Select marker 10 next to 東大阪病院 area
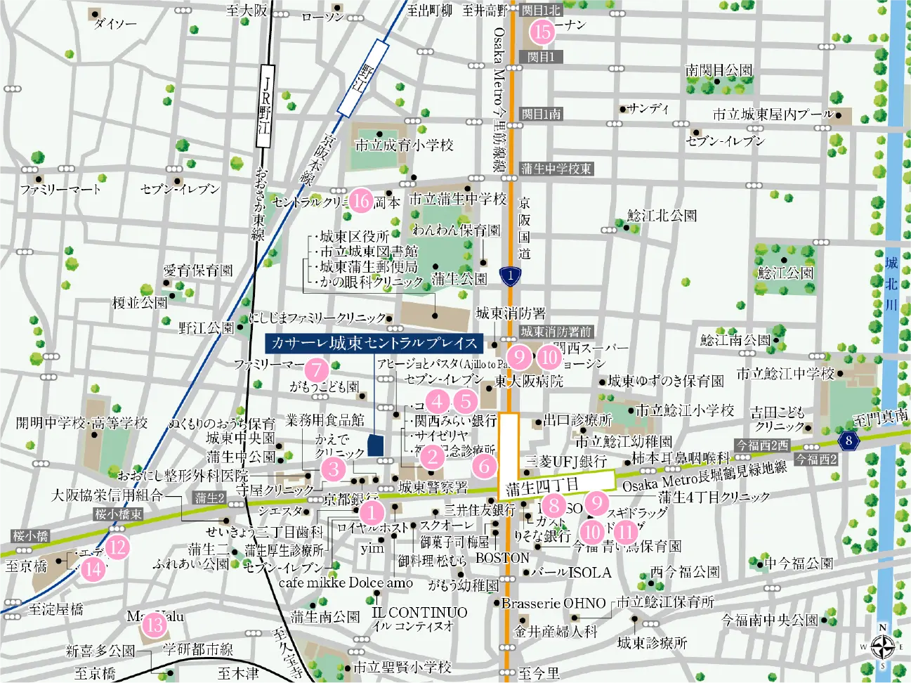This screenshot has width=911, height=683. tap(549, 358)
